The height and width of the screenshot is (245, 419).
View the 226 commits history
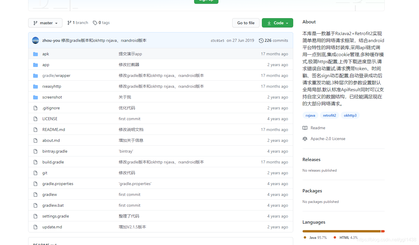[274, 40]
